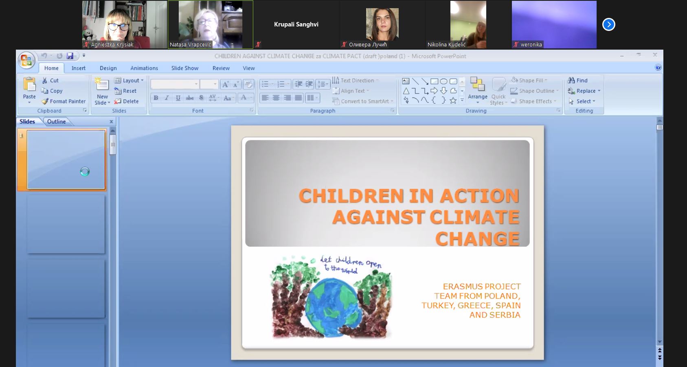Toggle Underline text formatting

[x=178, y=98]
